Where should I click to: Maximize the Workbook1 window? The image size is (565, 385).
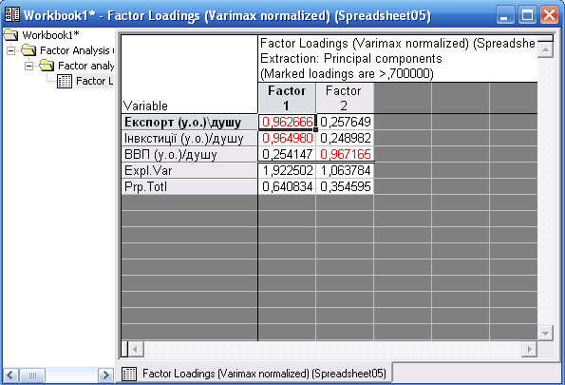pyautogui.click(x=527, y=15)
